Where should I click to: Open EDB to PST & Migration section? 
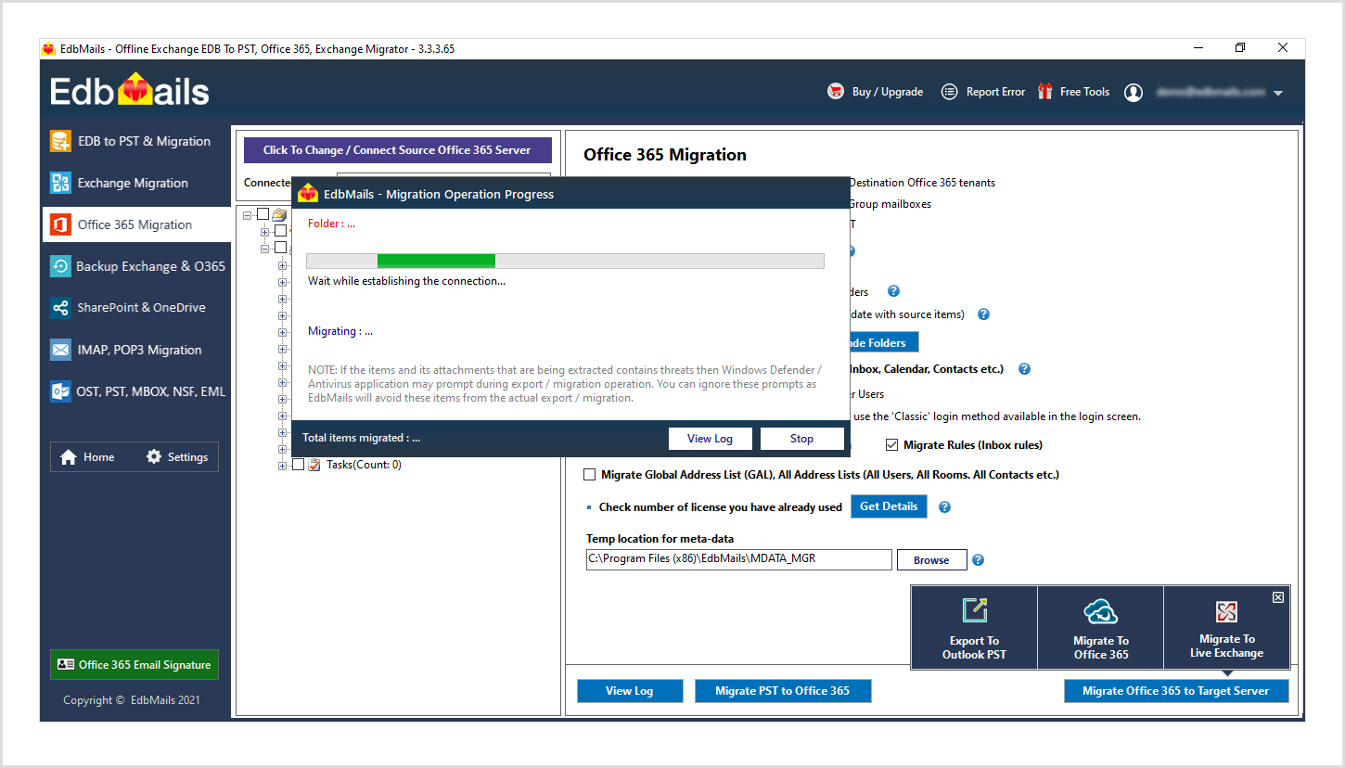point(136,141)
